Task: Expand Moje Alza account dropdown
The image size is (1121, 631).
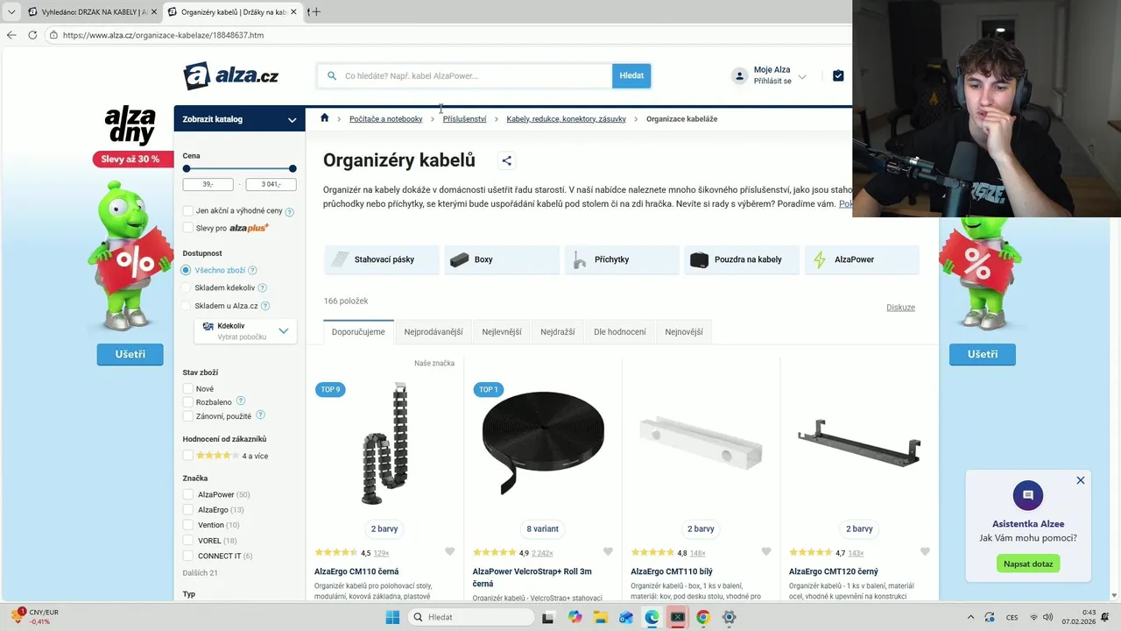Action: pos(801,76)
